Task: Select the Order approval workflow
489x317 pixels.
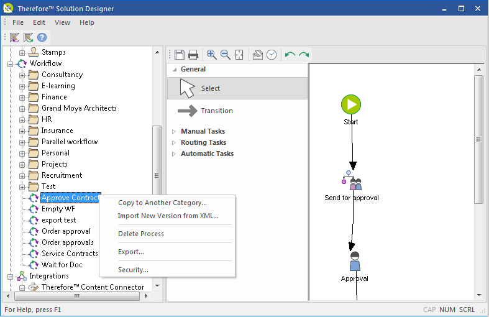Action: (x=66, y=231)
